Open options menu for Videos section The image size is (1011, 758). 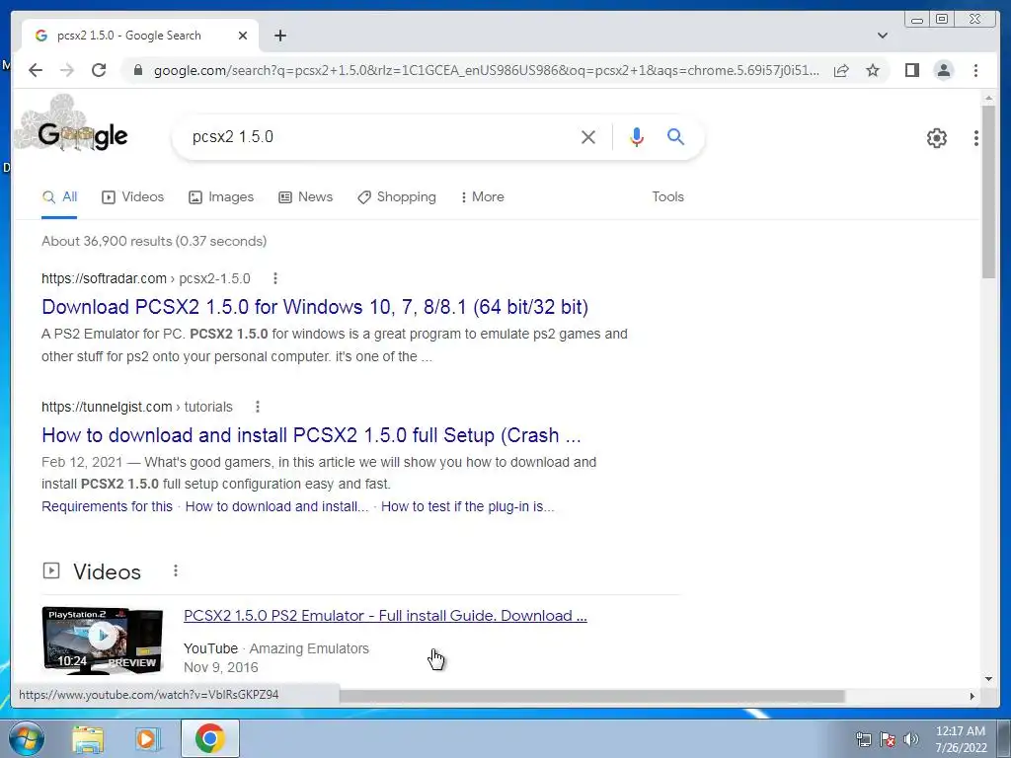tap(176, 571)
